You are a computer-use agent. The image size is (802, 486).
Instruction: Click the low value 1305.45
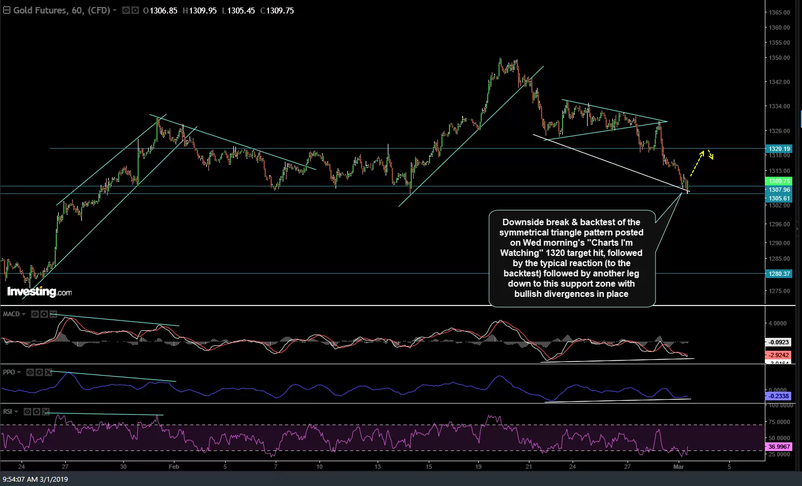tap(241, 10)
